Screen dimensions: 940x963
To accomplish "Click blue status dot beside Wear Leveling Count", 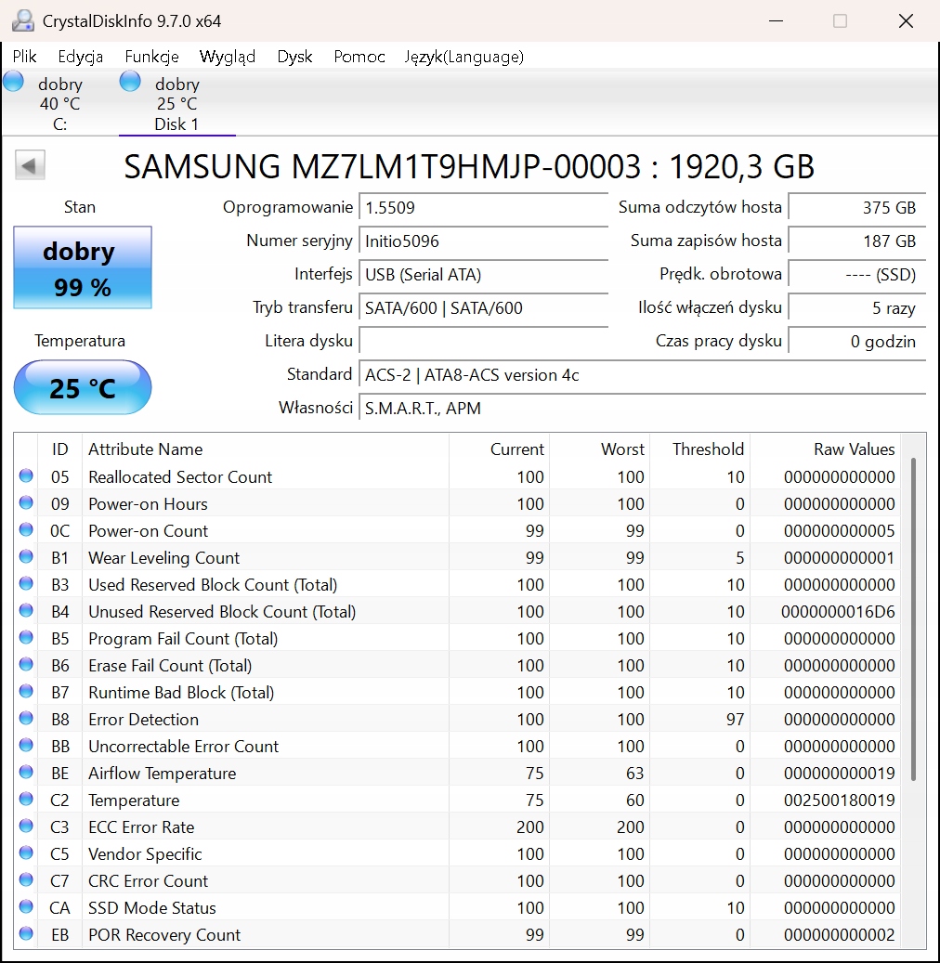I will coord(26,557).
